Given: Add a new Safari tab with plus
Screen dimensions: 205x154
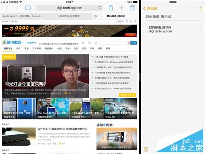Looking at the screenshot, I should [122, 8].
